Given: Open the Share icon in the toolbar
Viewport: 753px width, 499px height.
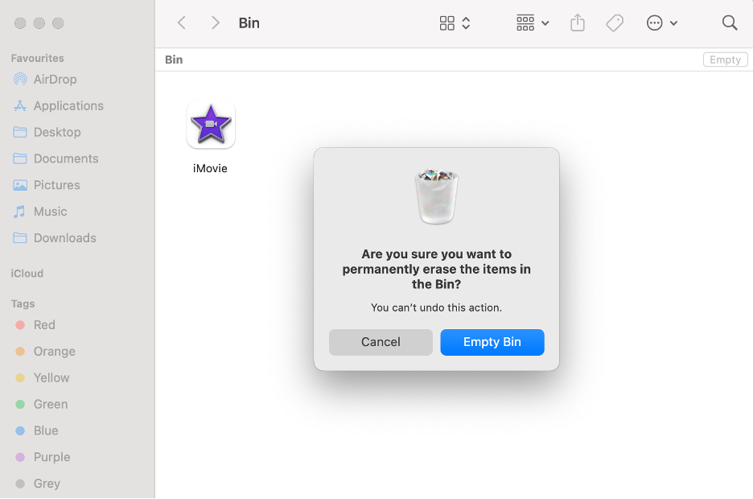Looking at the screenshot, I should coord(577,23).
